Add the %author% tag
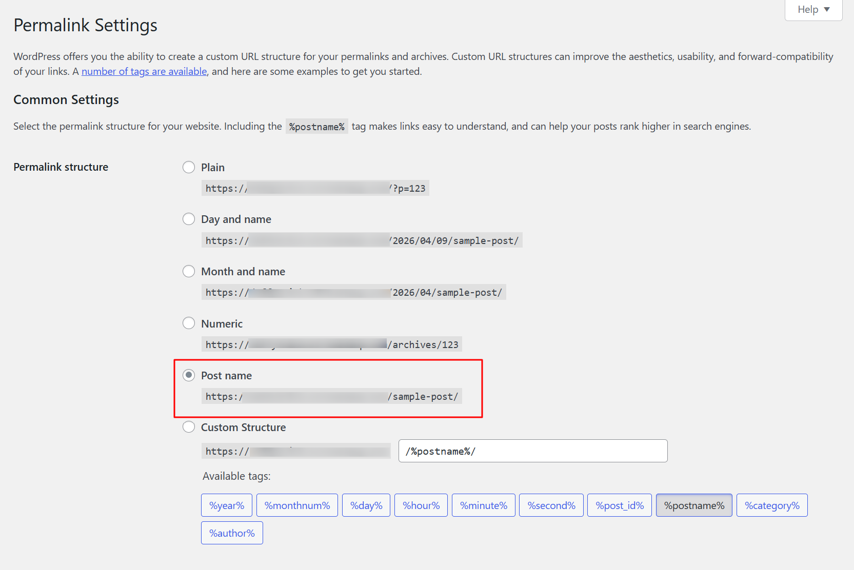This screenshot has height=570, width=854. click(232, 533)
